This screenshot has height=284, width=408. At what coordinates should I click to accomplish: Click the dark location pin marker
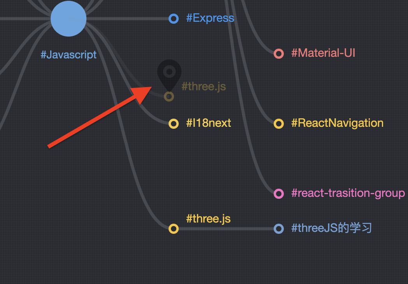pos(169,75)
